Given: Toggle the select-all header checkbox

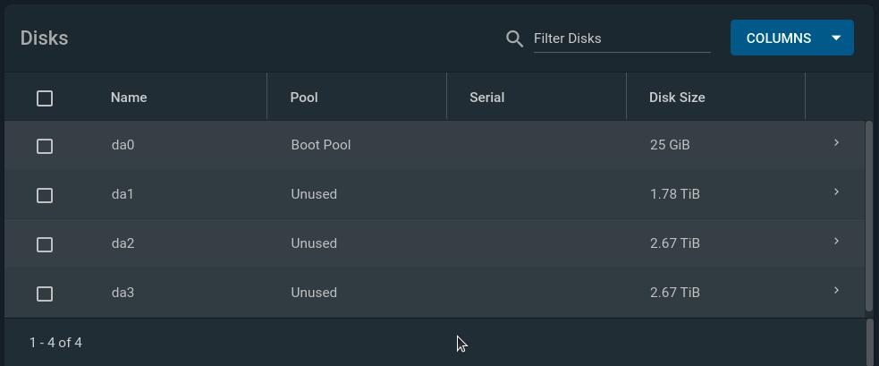Looking at the screenshot, I should [x=45, y=98].
